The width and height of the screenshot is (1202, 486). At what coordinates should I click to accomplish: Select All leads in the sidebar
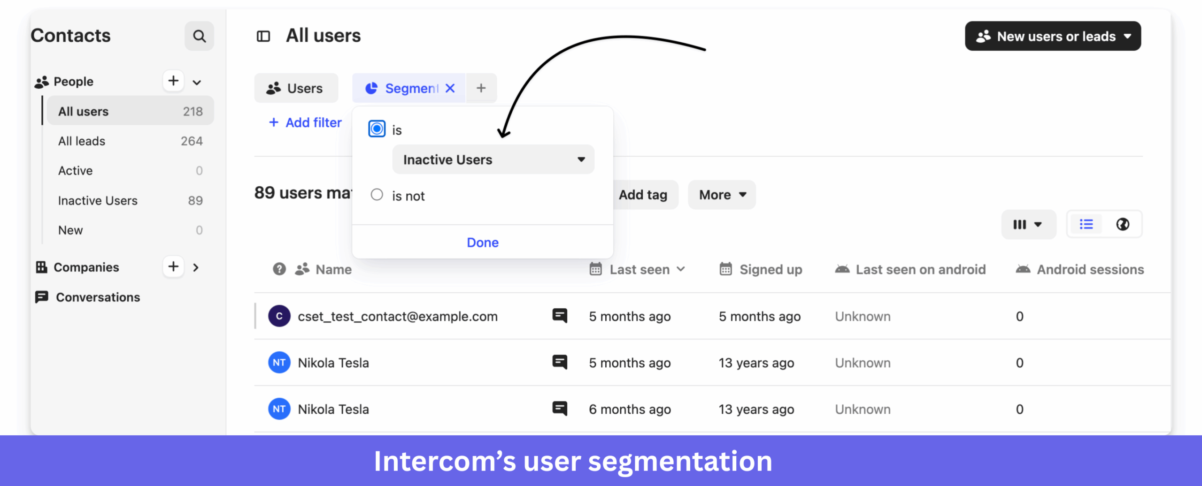click(81, 141)
